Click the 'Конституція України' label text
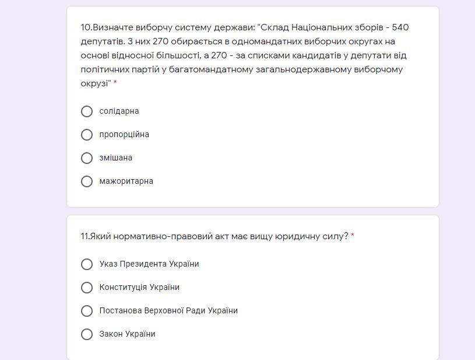475x360 pixels. [139, 287]
